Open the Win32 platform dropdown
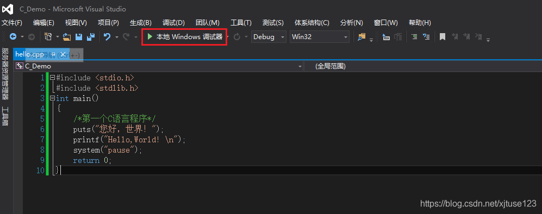Image resolution: width=542 pixels, height=214 pixels. coord(320,36)
